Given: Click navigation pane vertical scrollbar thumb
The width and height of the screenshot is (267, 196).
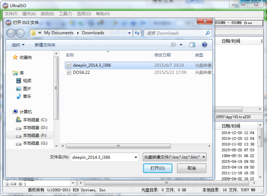Looking at the screenshot, I should [56, 88].
